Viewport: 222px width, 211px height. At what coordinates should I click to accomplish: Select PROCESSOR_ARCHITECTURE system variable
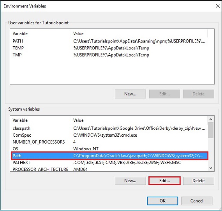coord(109,169)
